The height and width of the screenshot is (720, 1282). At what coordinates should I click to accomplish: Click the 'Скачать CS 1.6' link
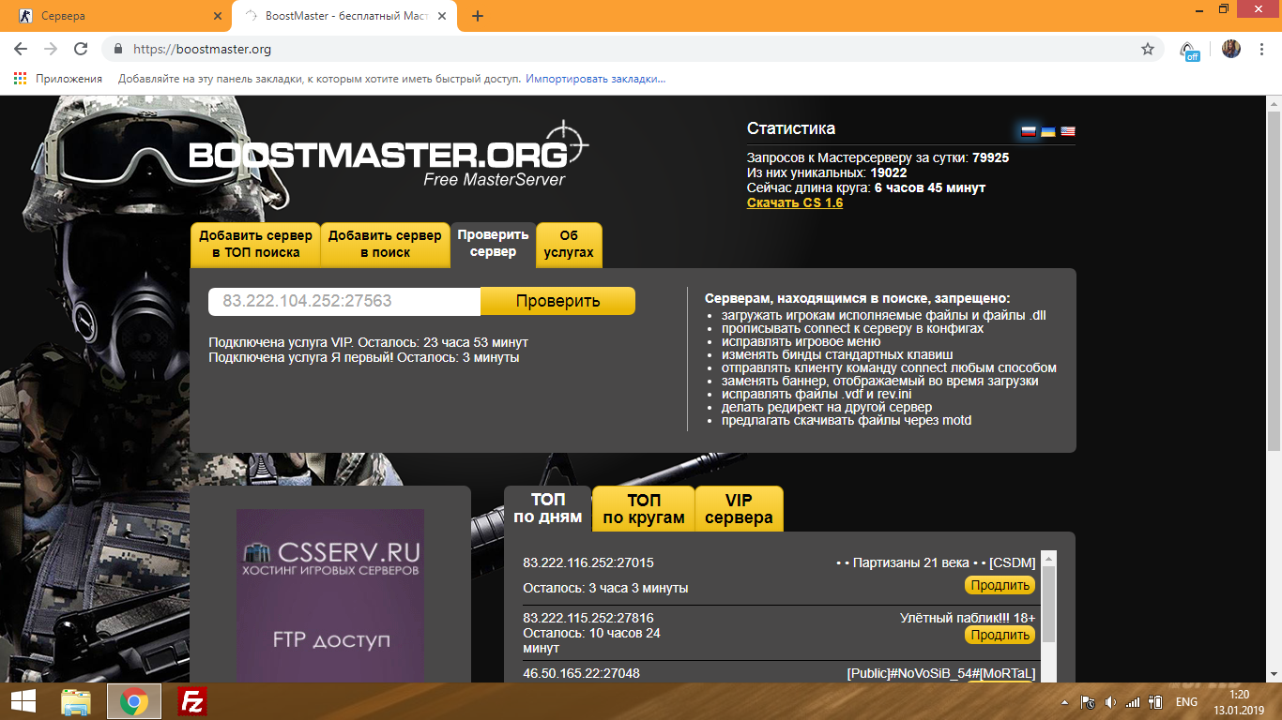pos(795,202)
